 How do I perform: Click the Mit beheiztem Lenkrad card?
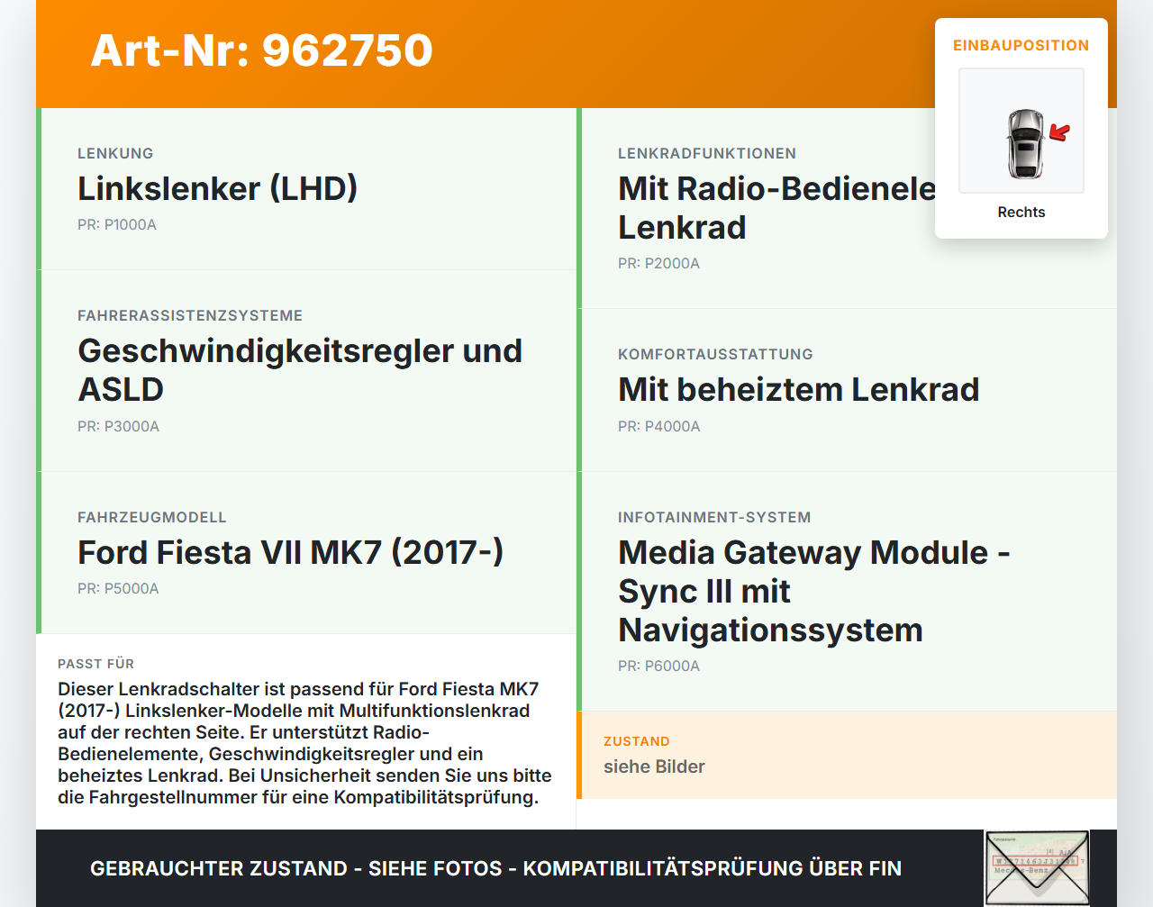click(798, 390)
